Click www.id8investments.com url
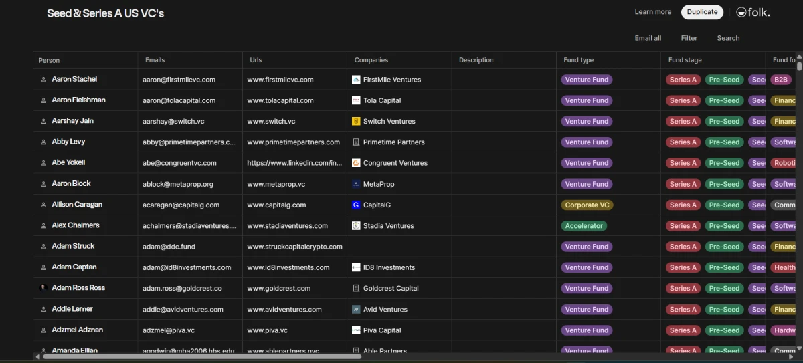This screenshot has height=363, width=803. tap(288, 267)
